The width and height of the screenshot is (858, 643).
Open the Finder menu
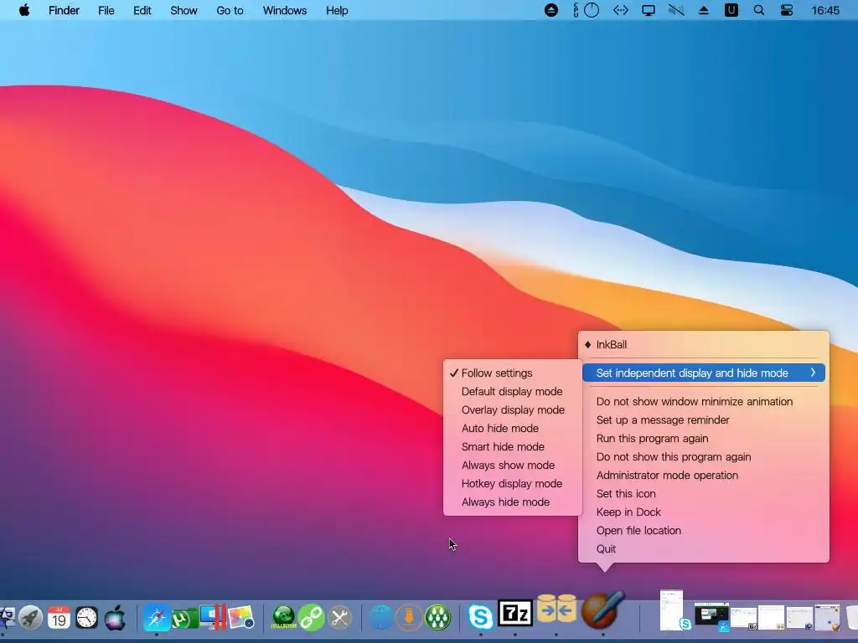coord(64,10)
